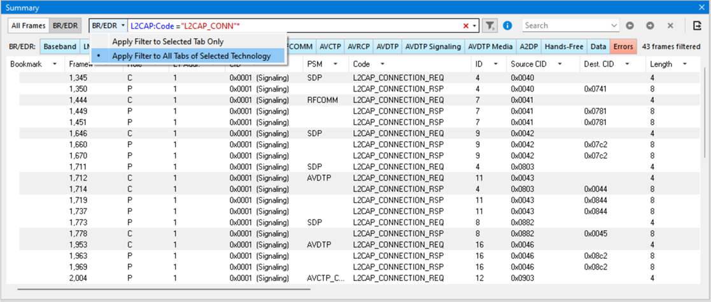Screen dimensions: 711x302
Task: Click the horizontal scrollbar at the bottom
Action: pyautogui.click(x=164, y=289)
